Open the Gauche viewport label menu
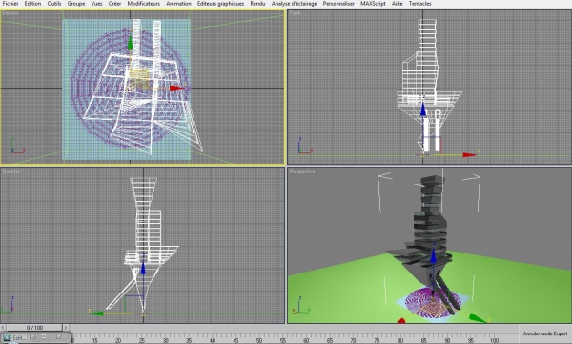Viewport: 572px width, 344px height. tap(10, 172)
